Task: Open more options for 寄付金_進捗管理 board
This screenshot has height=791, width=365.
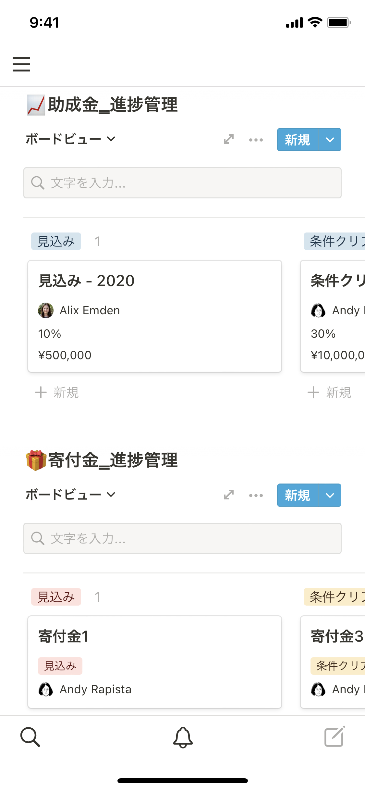Action: click(x=256, y=496)
